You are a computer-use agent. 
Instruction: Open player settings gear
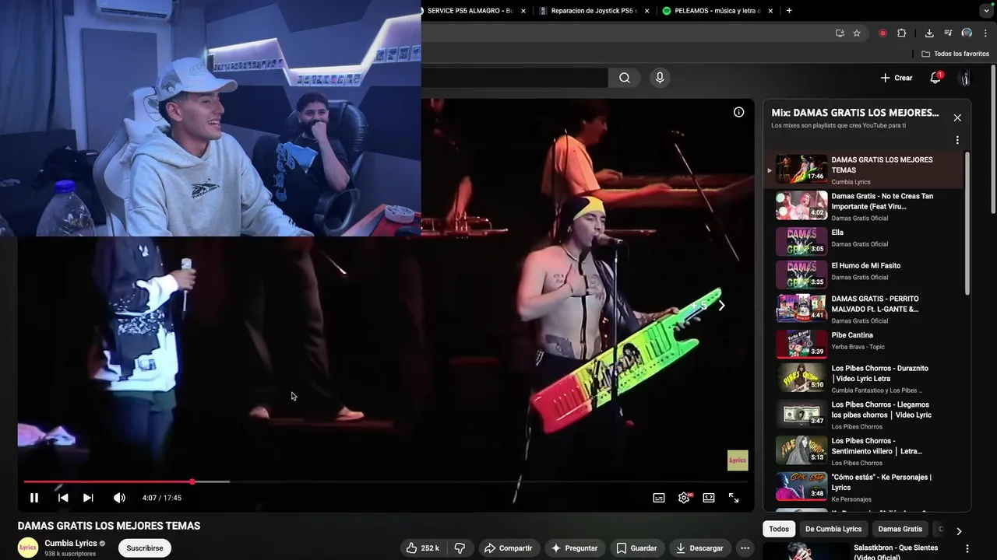[684, 498]
